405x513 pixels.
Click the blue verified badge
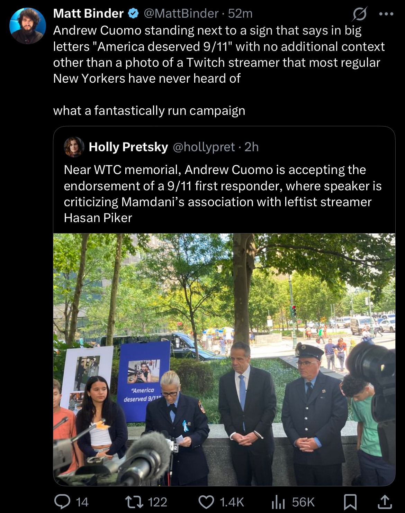133,13
